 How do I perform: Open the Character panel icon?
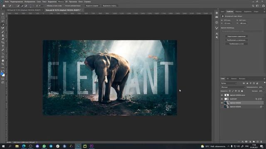click(x=217, y=34)
